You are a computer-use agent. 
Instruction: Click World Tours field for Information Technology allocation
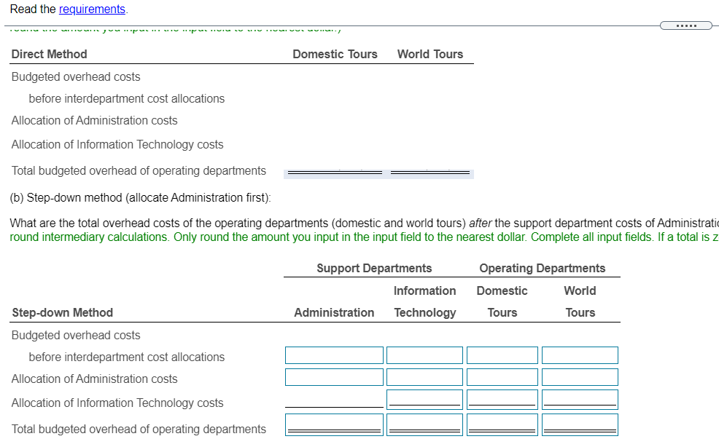[580, 399]
